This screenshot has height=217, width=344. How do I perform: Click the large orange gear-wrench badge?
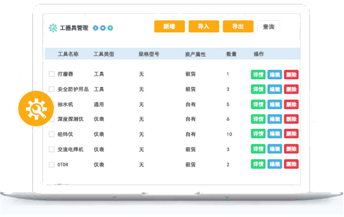point(36,108)
